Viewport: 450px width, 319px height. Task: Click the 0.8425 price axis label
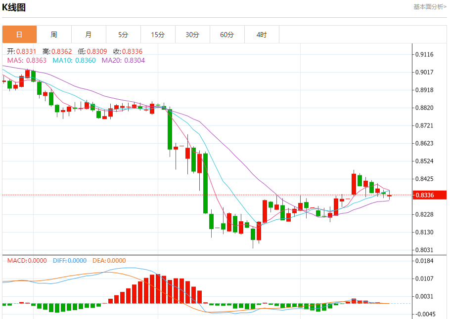424,179
